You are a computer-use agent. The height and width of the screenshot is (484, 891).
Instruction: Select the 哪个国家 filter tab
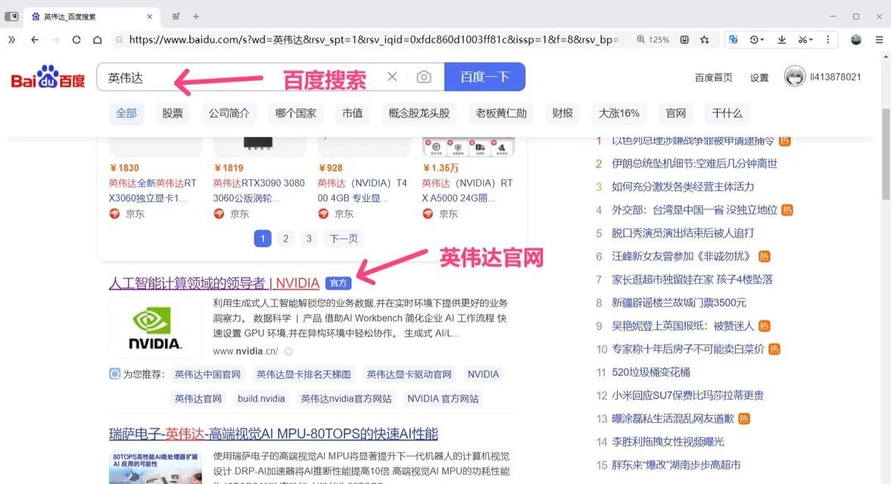pos(295,113)
